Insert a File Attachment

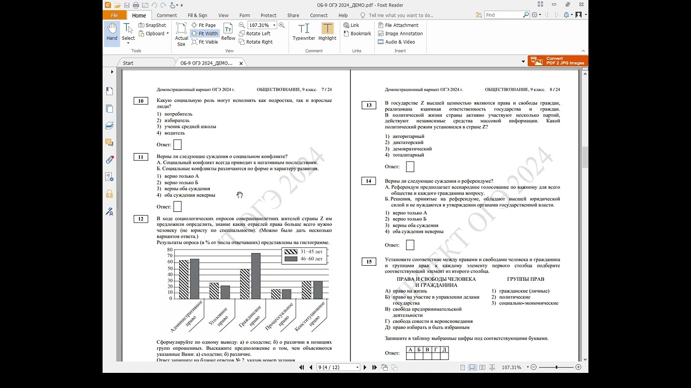point(398,25)
